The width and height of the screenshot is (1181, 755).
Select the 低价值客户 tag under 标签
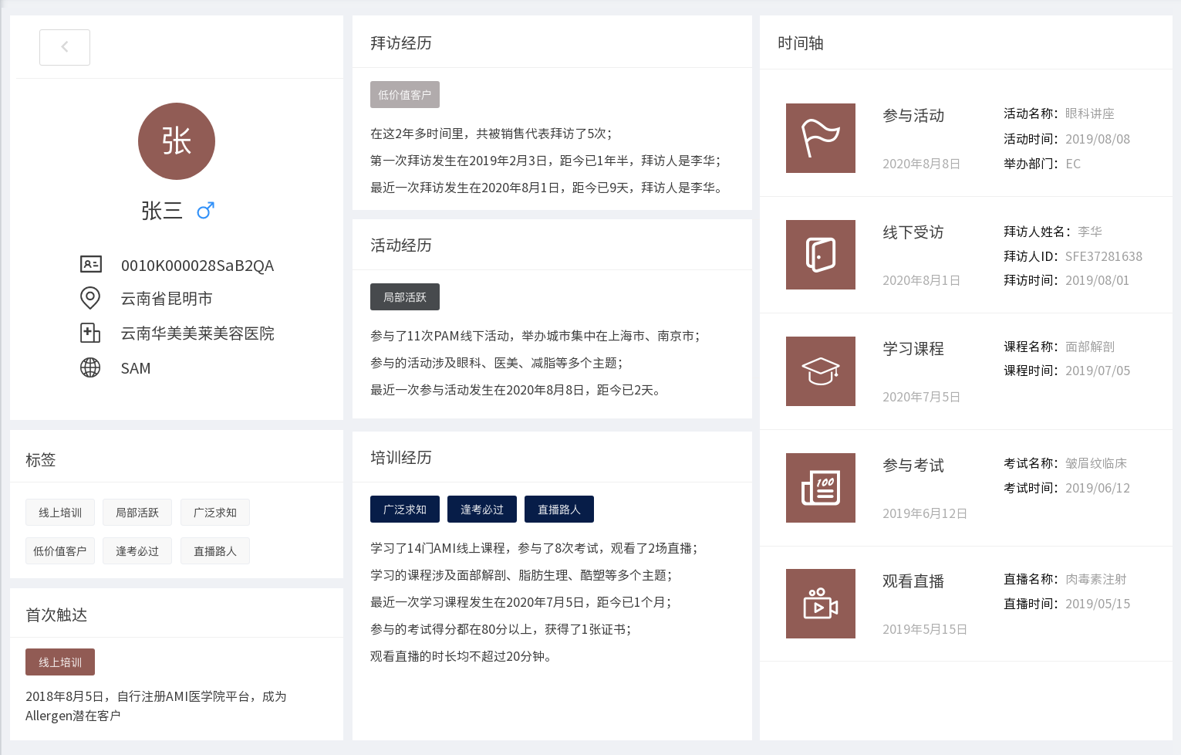60,551
